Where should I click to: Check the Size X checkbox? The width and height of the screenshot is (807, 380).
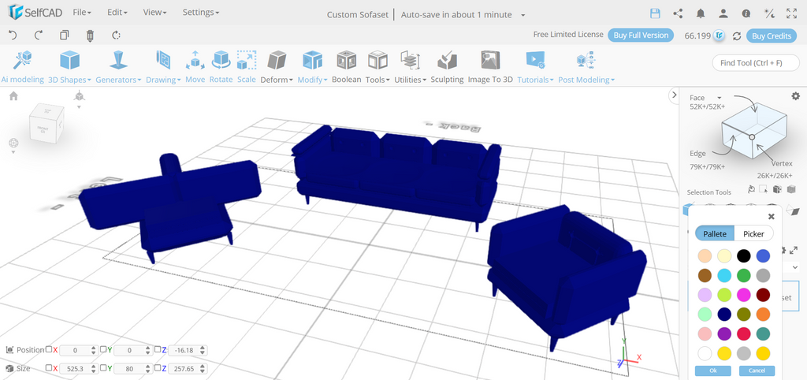pos(48,367)
